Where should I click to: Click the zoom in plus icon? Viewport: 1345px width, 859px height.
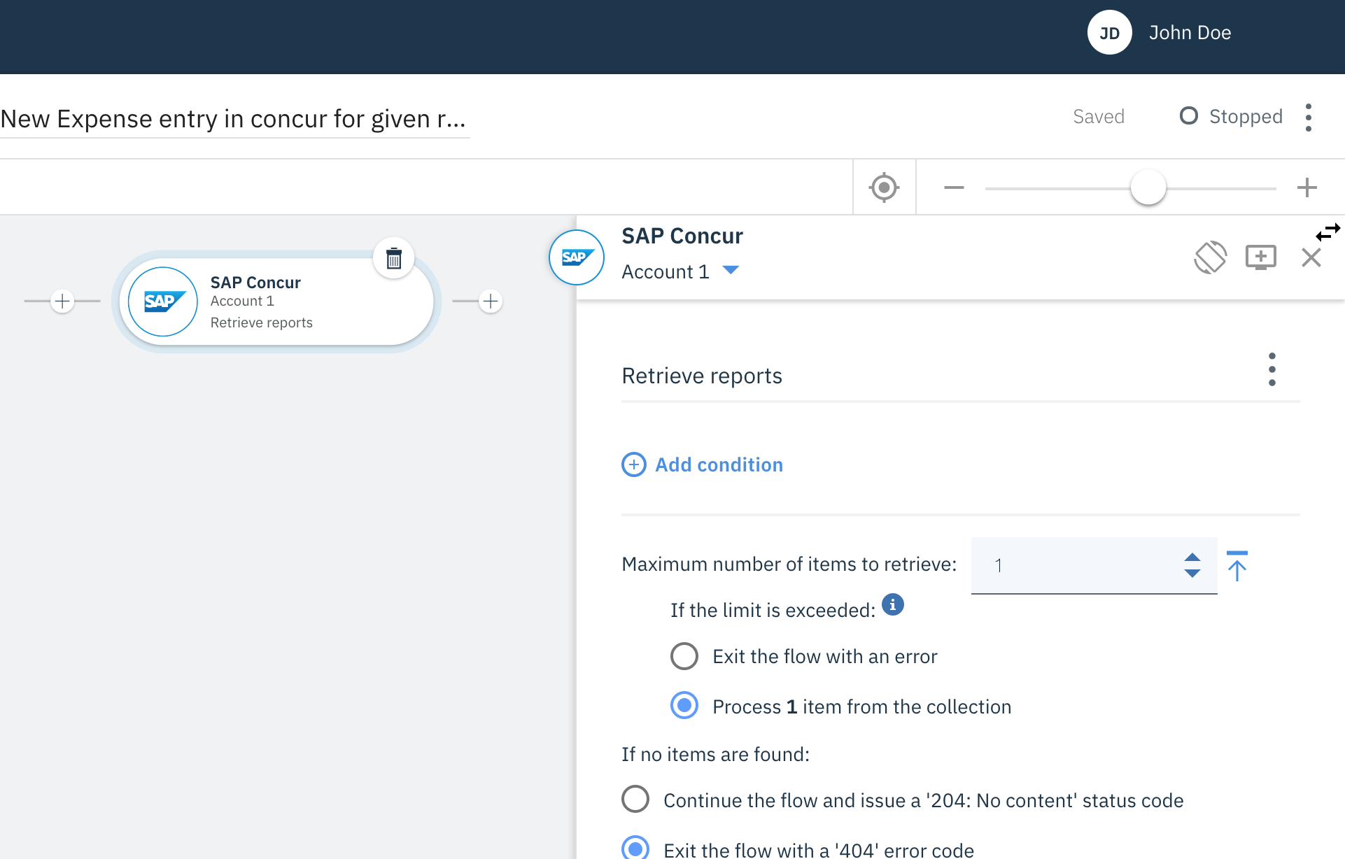tap(1307, 187)
